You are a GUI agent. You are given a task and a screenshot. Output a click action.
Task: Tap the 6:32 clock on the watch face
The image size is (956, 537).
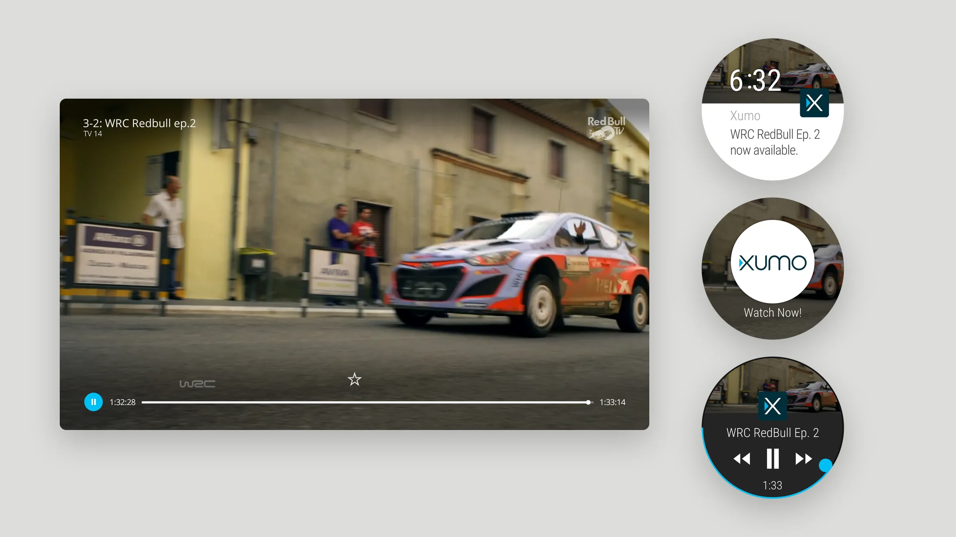pos(755,81)
